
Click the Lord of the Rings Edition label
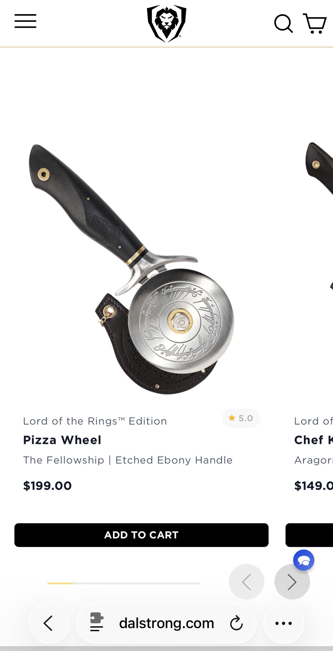tap(95, 421)
